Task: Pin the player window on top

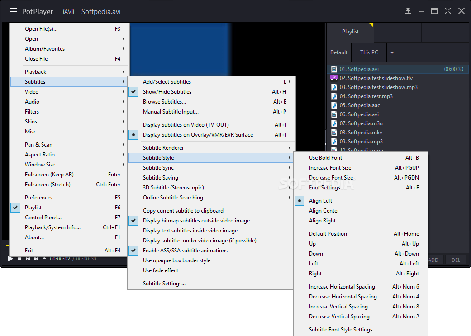Action: coord(408,11)
